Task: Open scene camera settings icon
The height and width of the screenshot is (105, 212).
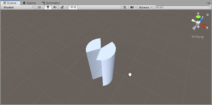Action: pos(132,7)
